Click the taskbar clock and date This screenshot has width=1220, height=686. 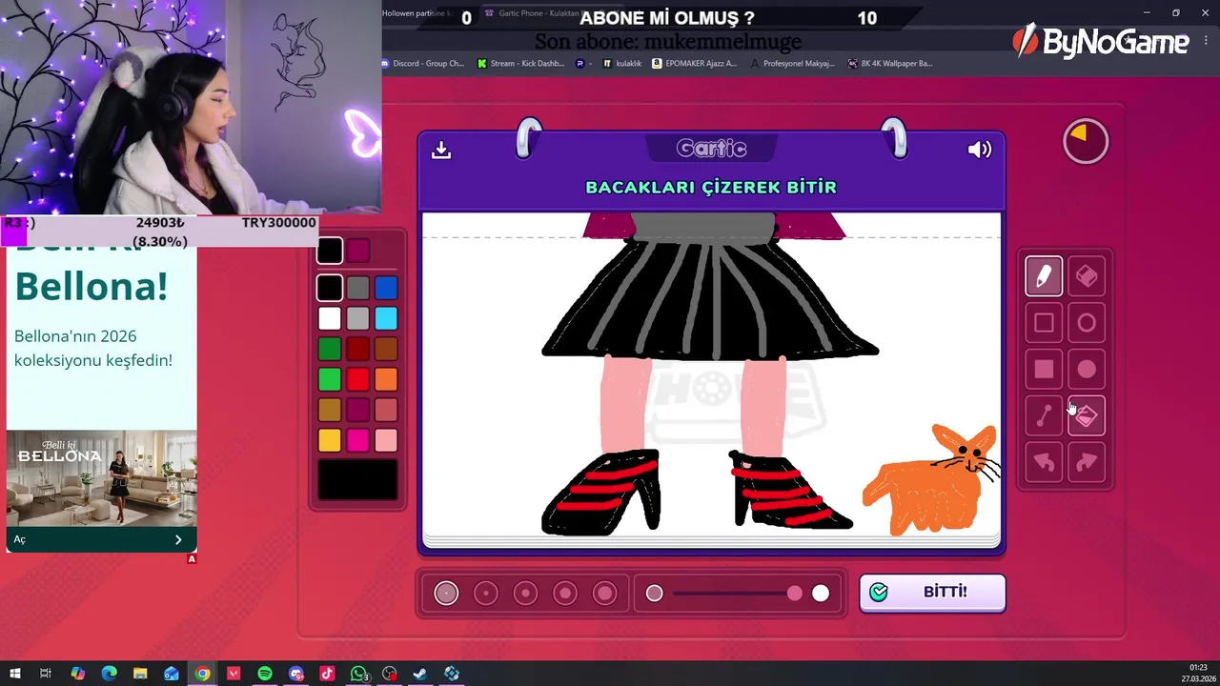point(1198,674)
